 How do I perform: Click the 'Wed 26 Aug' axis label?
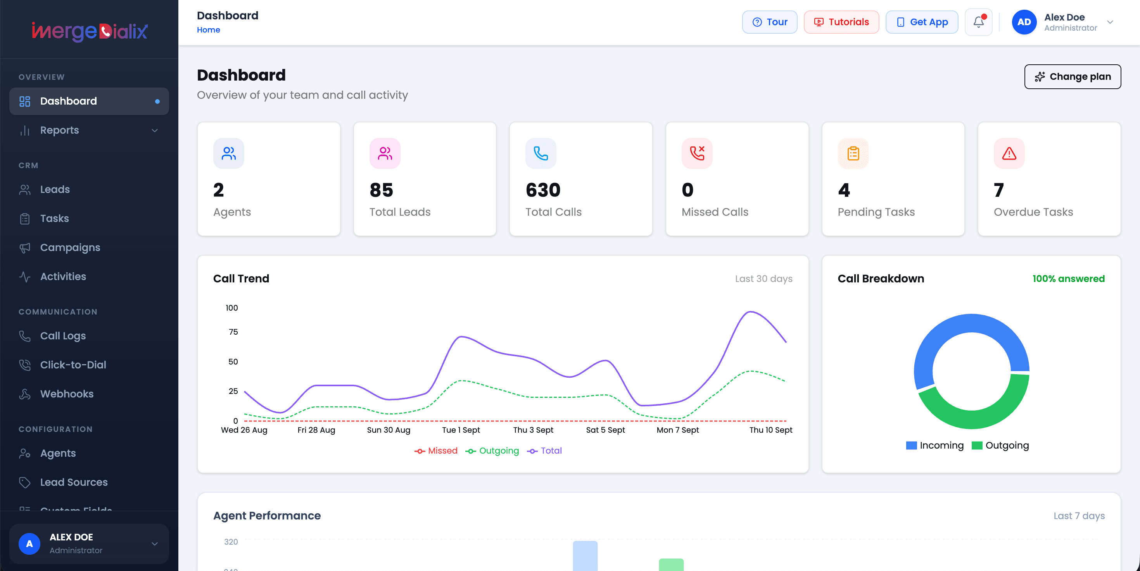pyautogui.click(x=244, y=430)
